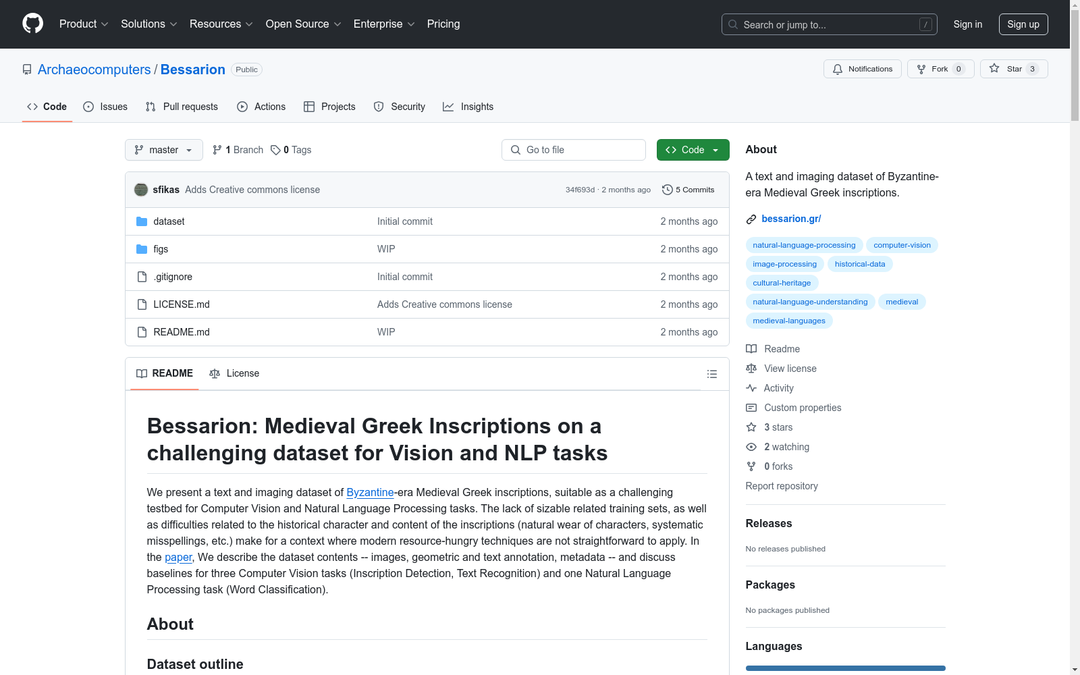The width and height of the screenshot is (1080, 675).
Task: Expand the Resources menu
Action: pyautogui.click(x=221, y=24)
